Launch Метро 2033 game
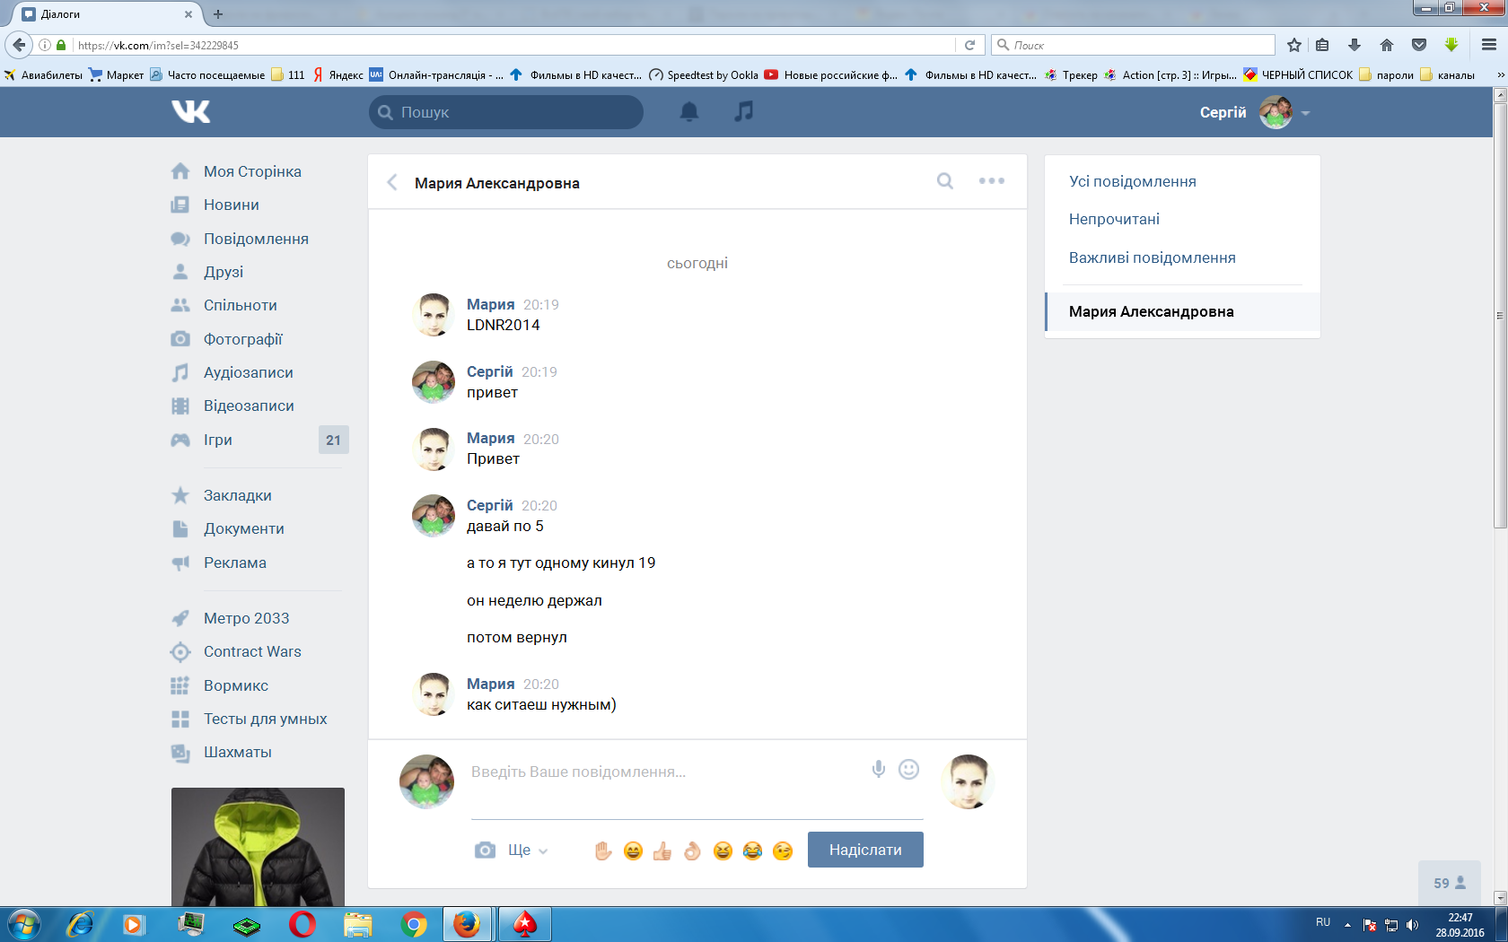 click(x=246, y=618)
